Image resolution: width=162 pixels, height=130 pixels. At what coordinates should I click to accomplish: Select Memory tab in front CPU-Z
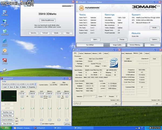pyautogui.click(x=95, y=53)
